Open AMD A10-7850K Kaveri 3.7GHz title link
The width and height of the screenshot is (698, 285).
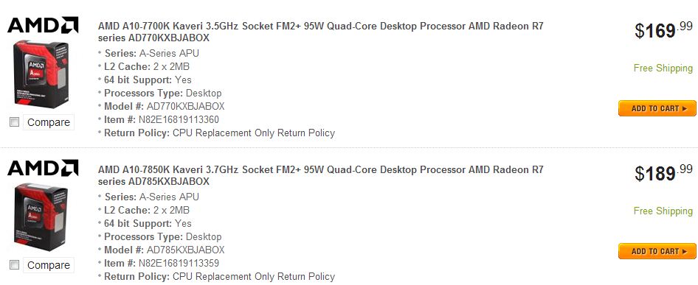click(320, 175)
